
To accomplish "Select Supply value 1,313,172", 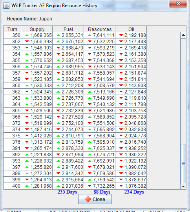I will pyautogui.click(x=37, y=142).
